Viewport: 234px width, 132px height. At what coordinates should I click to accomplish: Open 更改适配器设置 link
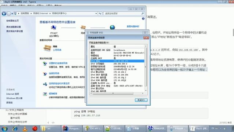(14, 27)
